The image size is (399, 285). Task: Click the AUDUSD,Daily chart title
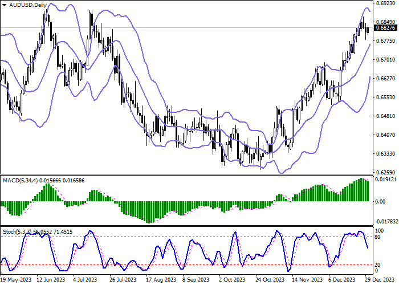tap(28, 5)
